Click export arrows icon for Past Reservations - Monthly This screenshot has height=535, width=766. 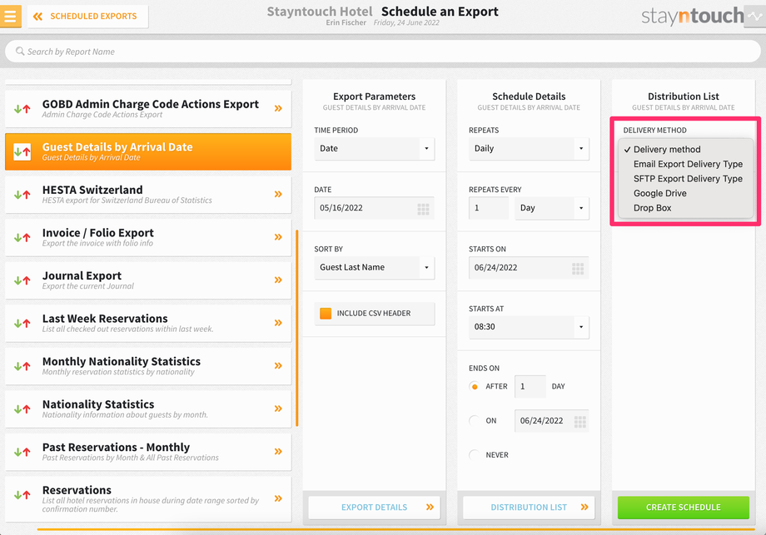(22, 452)
